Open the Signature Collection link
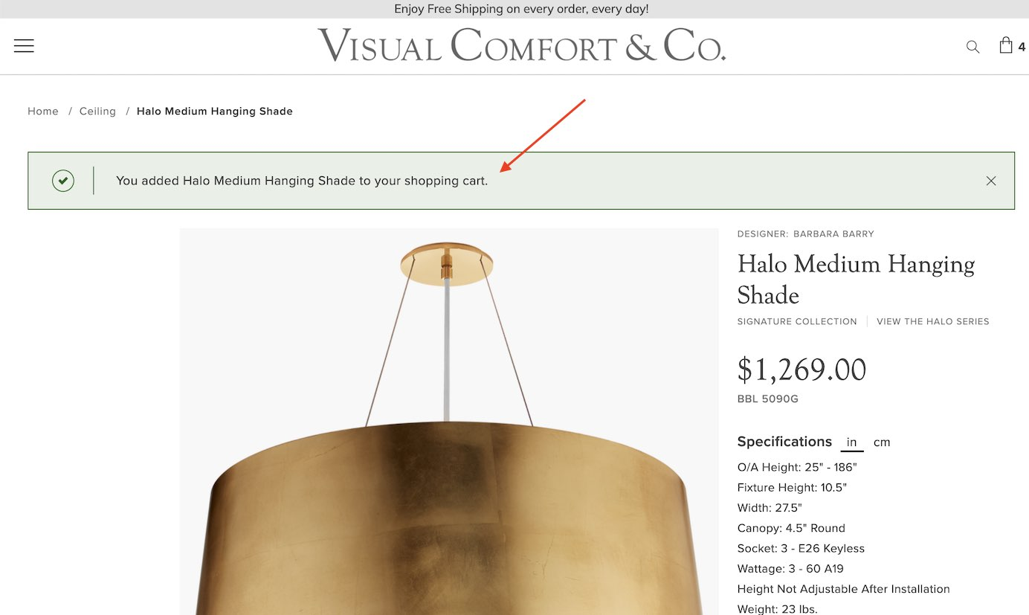The height and width of the screenshot is (615, 1029). pos(797,322)
